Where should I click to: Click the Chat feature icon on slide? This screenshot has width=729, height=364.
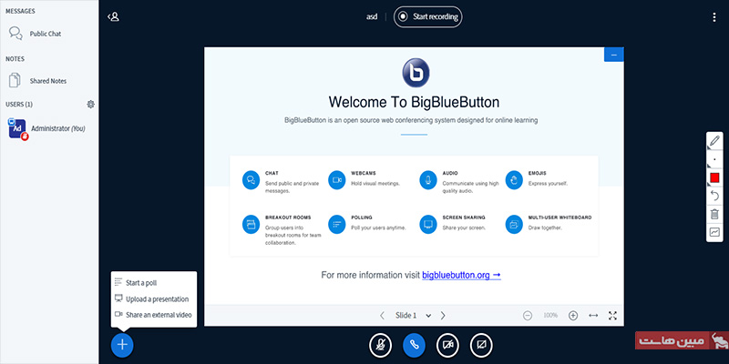[x=252, y=180]
